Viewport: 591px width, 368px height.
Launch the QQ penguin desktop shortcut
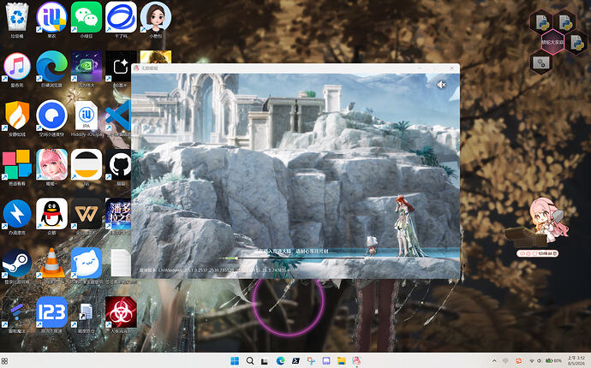(51, 214)
